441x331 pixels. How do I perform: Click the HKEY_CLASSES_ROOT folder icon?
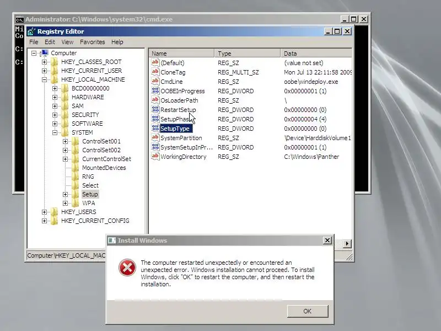[54, 62]
